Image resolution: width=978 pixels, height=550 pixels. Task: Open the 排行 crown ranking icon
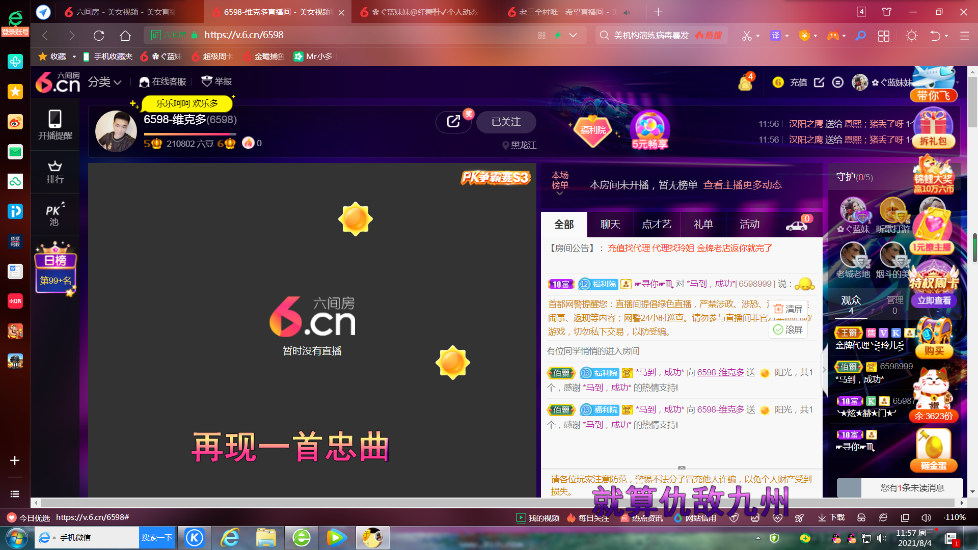[x=55, y=172]
